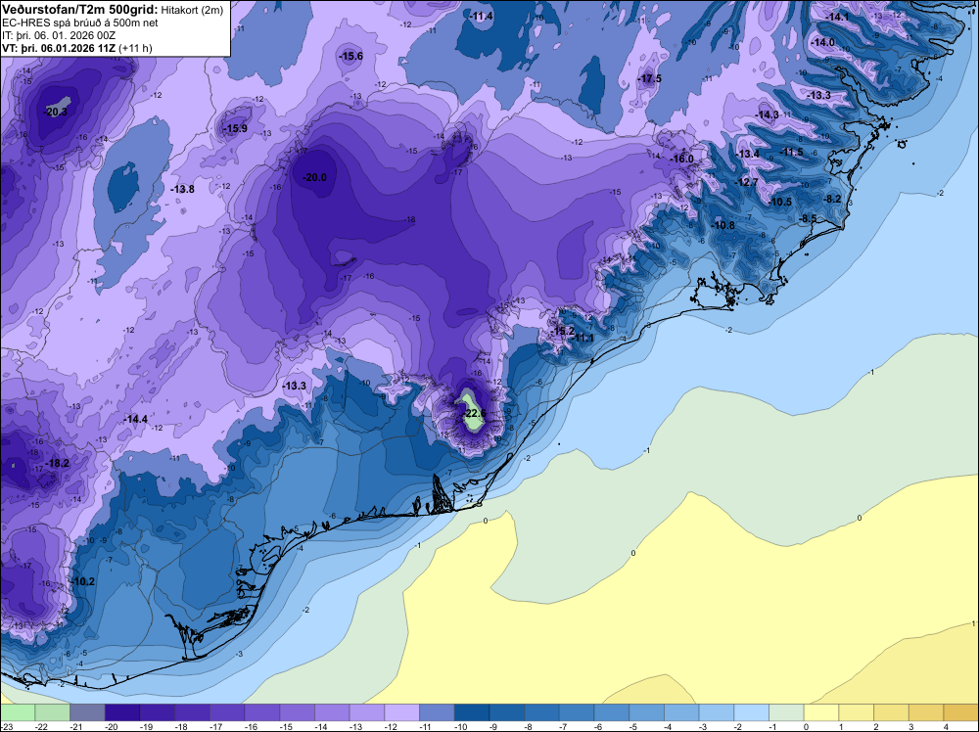Select the -11.5 temperature label
This screenshot has width=979, height=732.
click(792, 153)
